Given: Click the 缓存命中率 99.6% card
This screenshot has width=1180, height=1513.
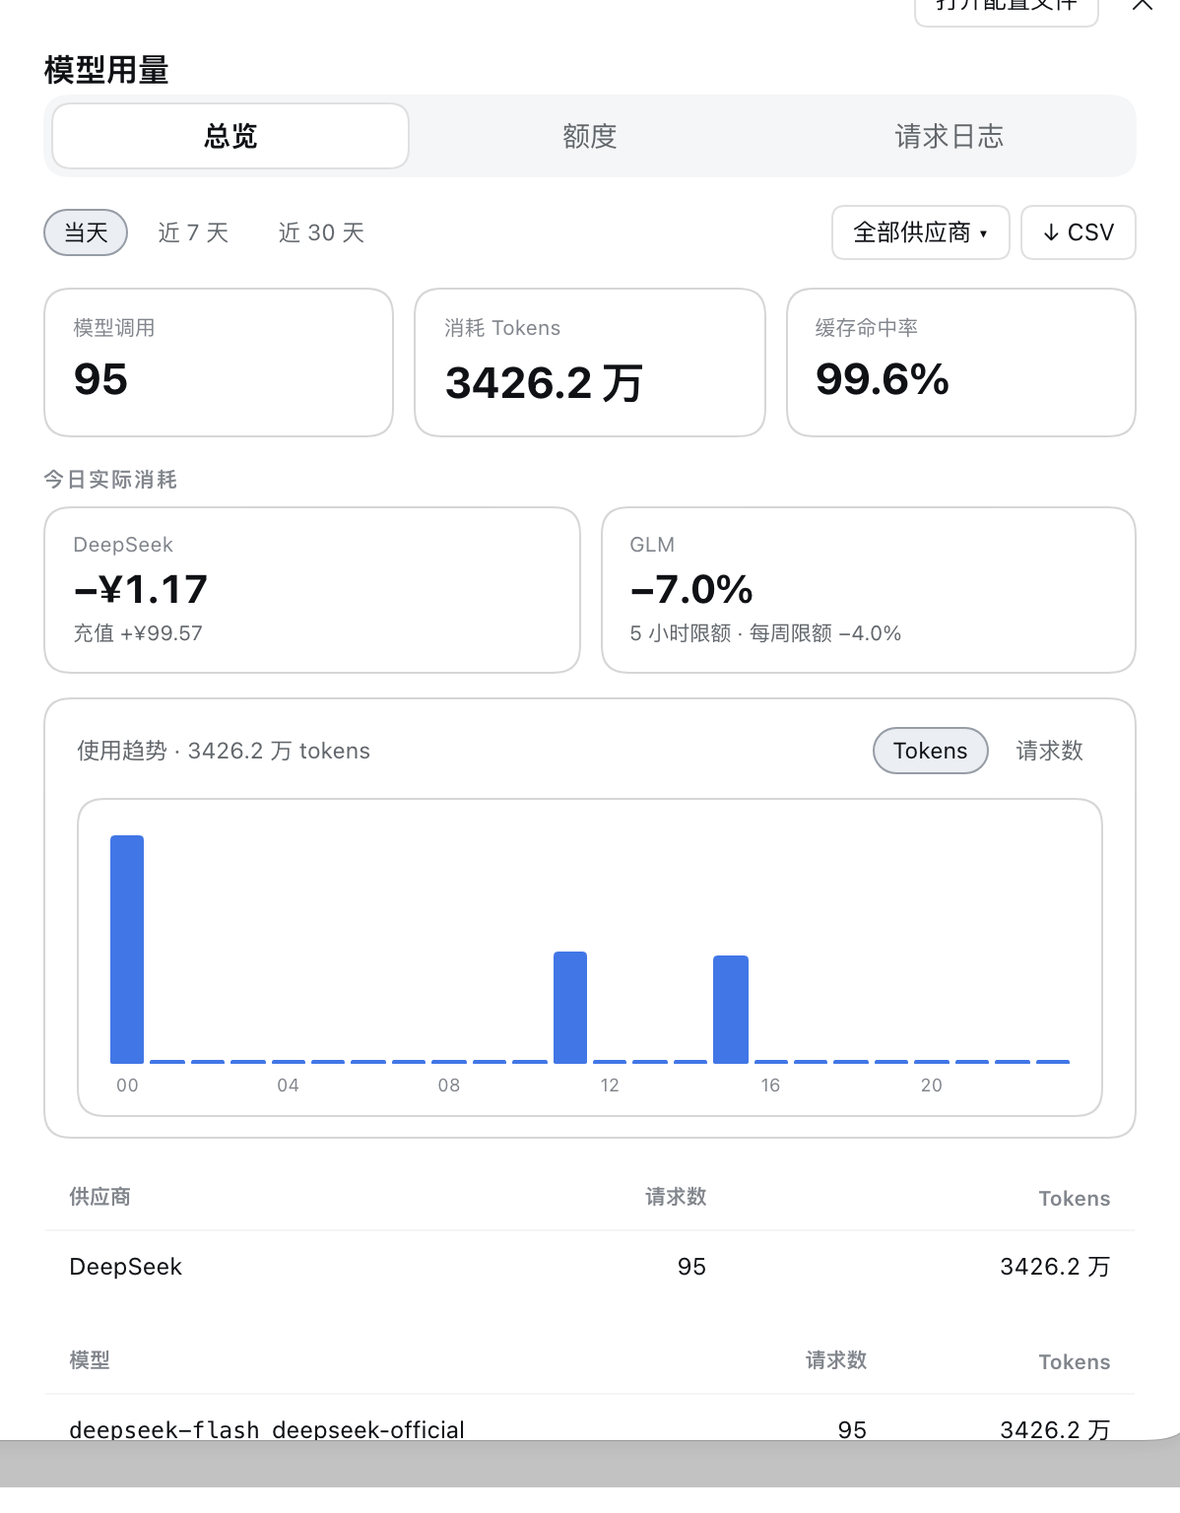Looking at the screenshot, I should click(x=961, y=362).
